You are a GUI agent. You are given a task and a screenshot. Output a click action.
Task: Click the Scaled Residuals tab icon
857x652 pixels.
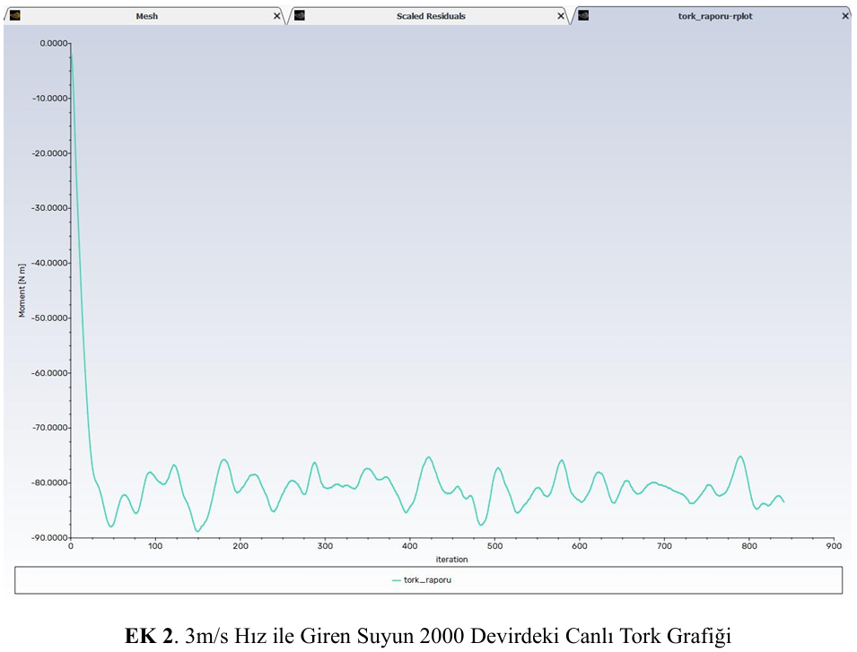[x=300, y=15]
